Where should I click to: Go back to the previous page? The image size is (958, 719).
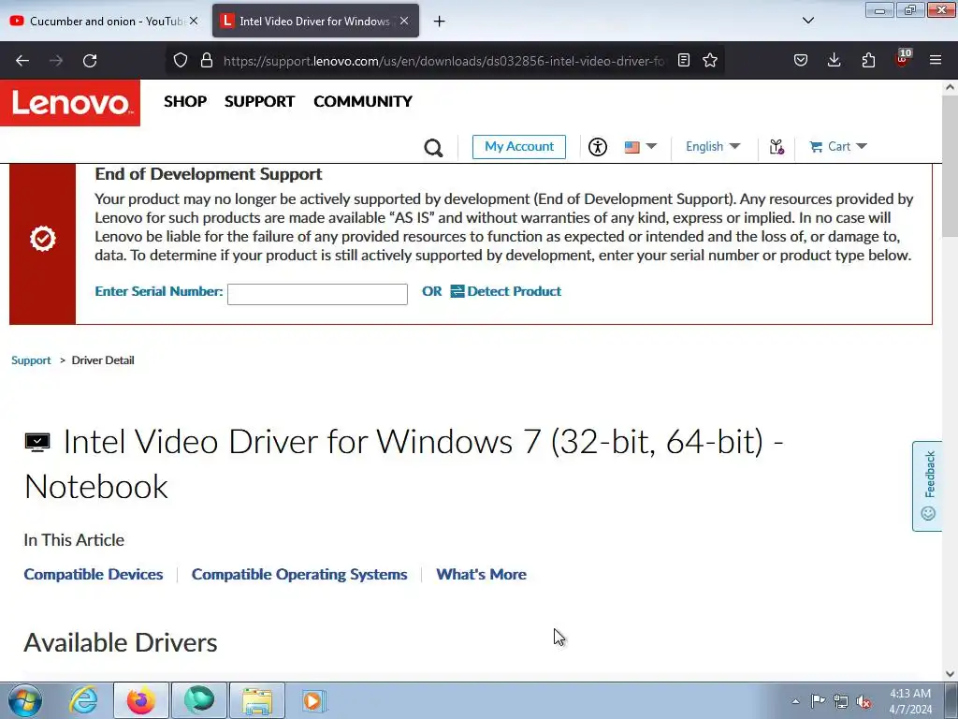22,61
